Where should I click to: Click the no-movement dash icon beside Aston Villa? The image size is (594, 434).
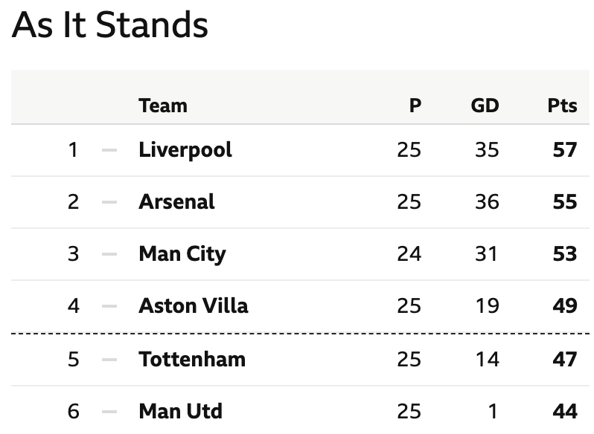coord(109,306)
